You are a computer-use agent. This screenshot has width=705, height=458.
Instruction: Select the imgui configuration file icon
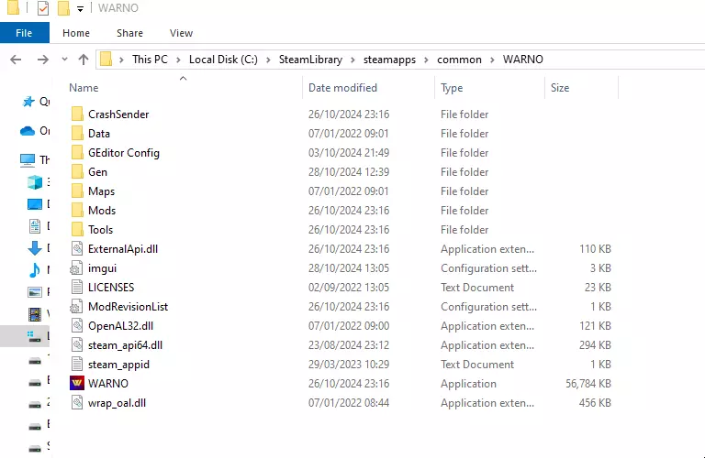pos(77,268)
